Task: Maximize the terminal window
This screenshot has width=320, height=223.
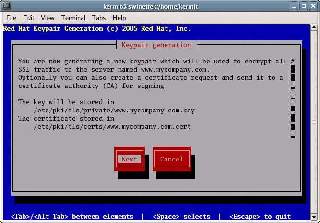Action: tap(304, 6)
